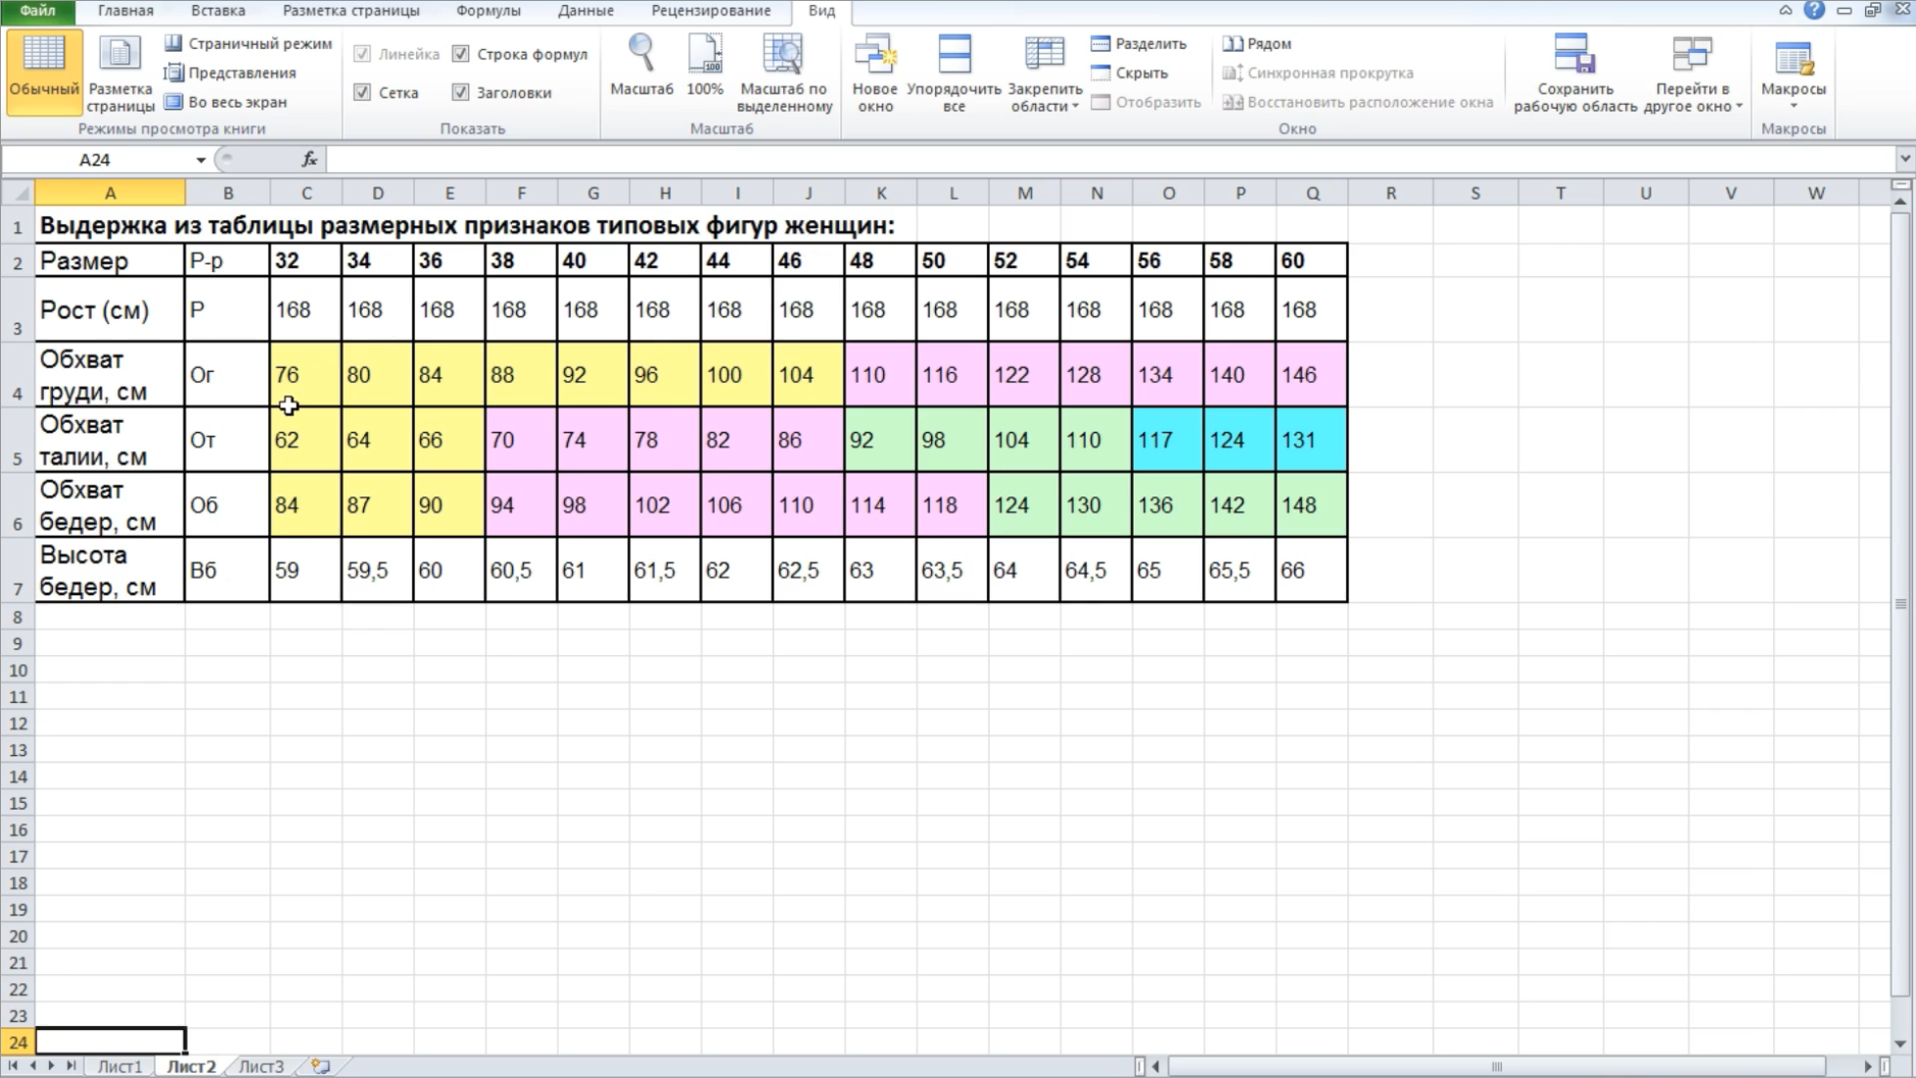1916x1078 pixels.
Task: Select cell containing Размер
Action: point(110,260)
